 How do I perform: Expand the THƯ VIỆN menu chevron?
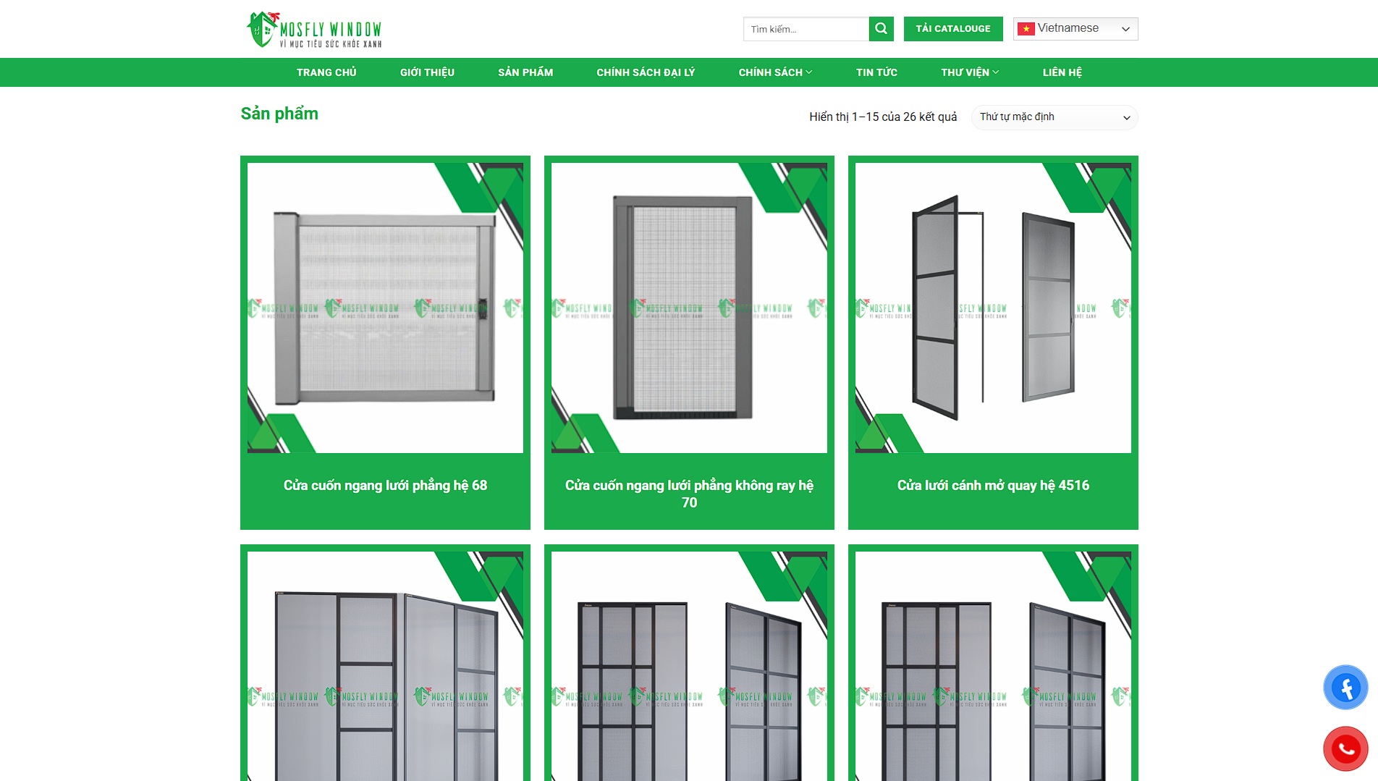pos(996,72)
